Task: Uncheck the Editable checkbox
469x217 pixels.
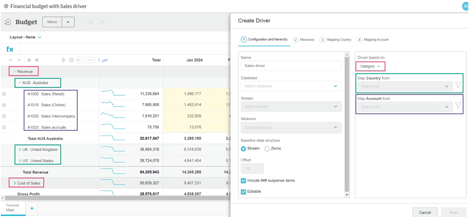Action: pyautogui.click(x=244, y=191)
